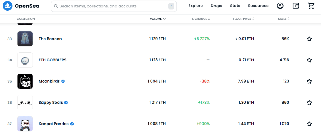Viewport: 321px width, 132px height.
Task: Star the Moonbirds collection
Action: (309, 82)
